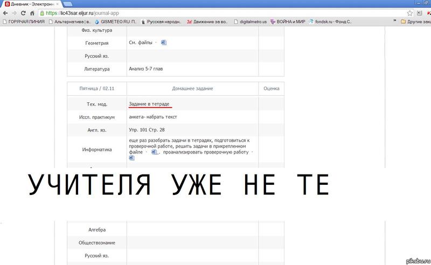Viewport: 431px width, 265px height.
Task: Click the анкета- набрать текст homework
Action: tap(153, 117)
